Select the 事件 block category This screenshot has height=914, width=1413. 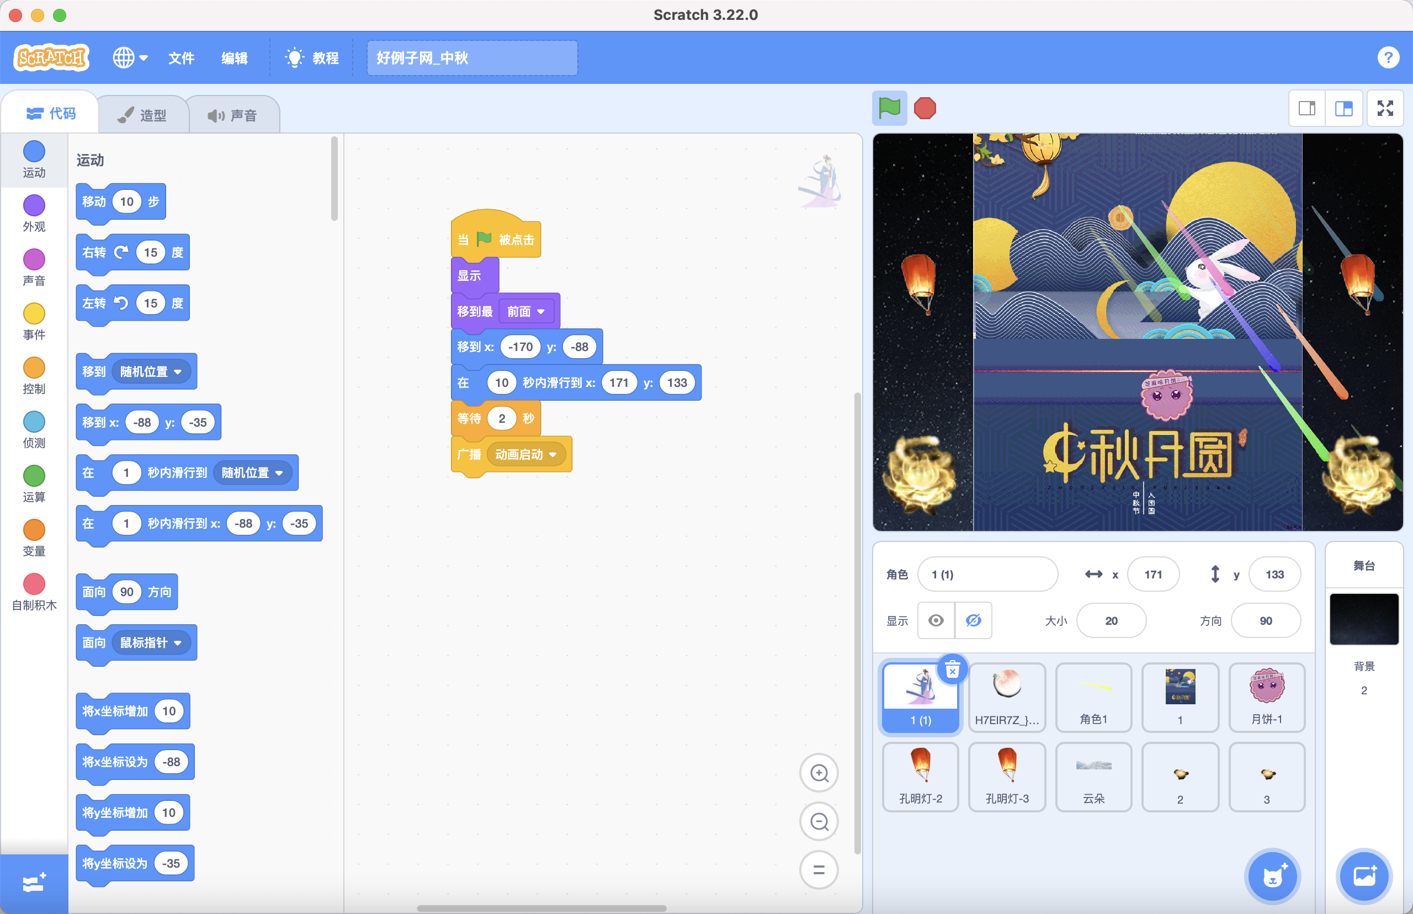tap(34, 321)
